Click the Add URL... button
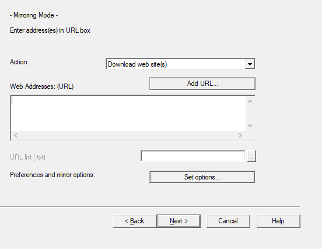This screenshot has height=249, width=322. 202,84
